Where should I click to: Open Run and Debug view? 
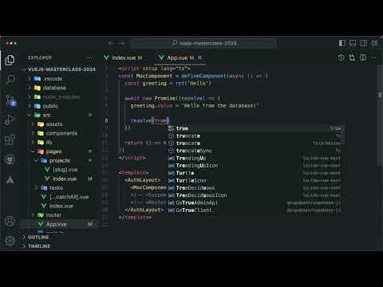pyautogui.click(x=10, y=120)
